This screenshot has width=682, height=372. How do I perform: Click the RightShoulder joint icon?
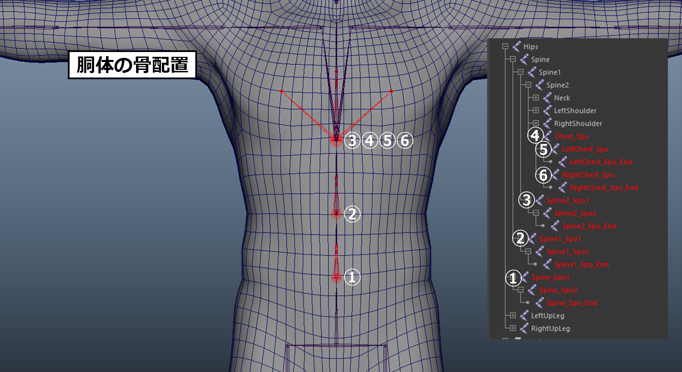547,123
